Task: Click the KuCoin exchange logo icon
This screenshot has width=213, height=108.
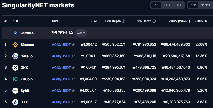Action: [15, 79]
